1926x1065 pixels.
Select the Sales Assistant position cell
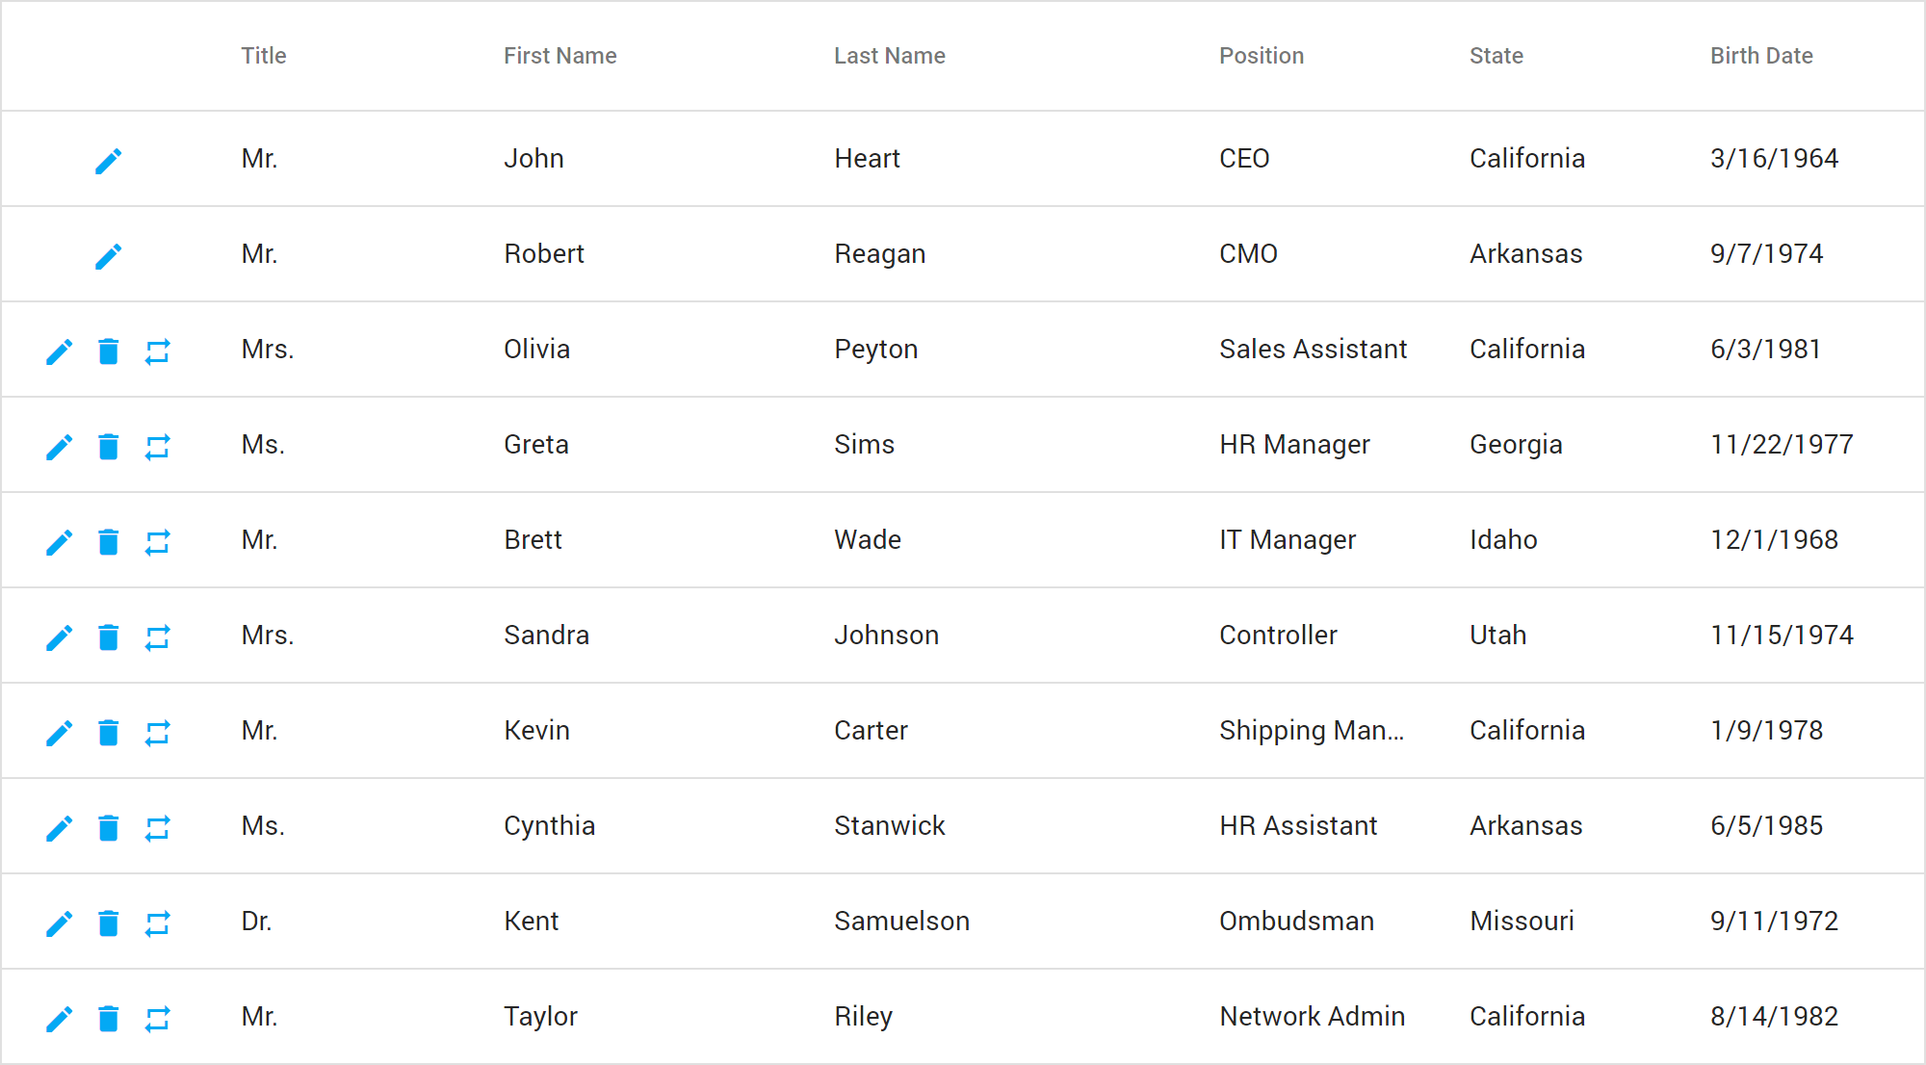point(1313,349)
